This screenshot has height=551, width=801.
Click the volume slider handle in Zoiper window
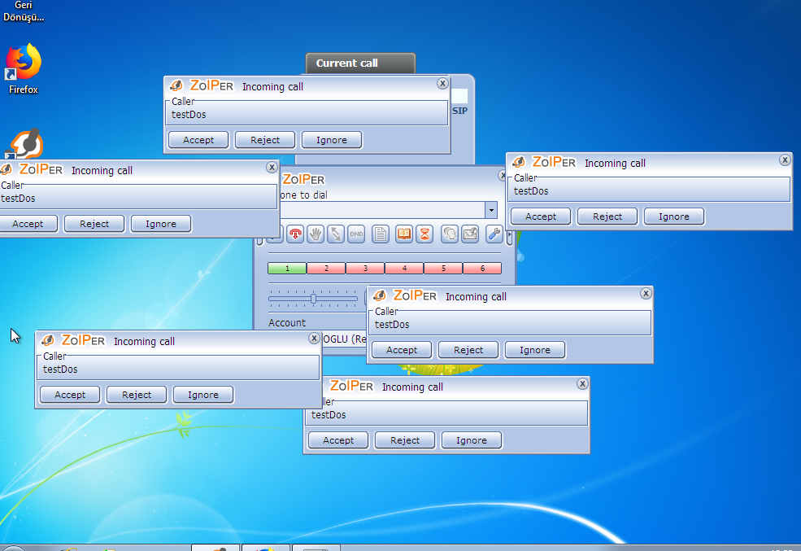(x=313, y=299)
